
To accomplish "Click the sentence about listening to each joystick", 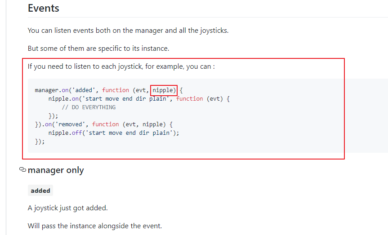I will pyautogui.click(x=121, y=67).
